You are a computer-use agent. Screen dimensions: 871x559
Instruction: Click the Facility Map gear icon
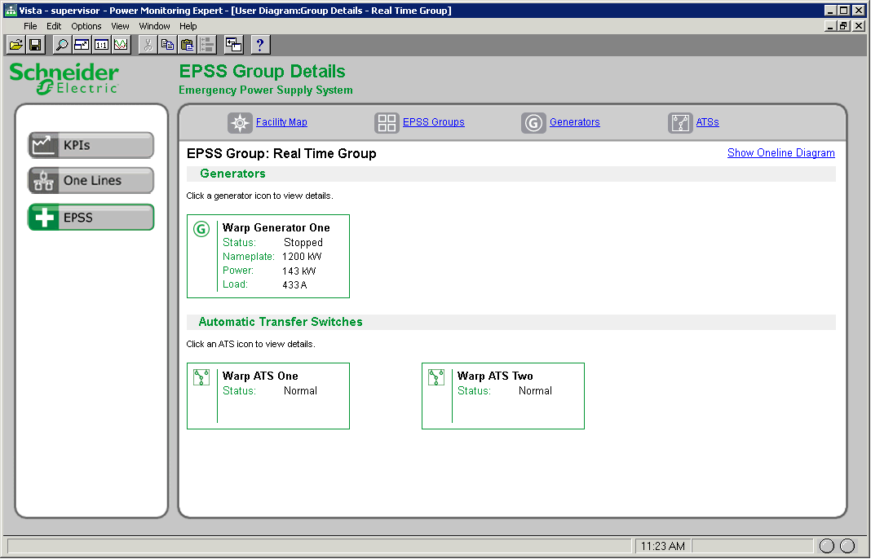[240, 122]
